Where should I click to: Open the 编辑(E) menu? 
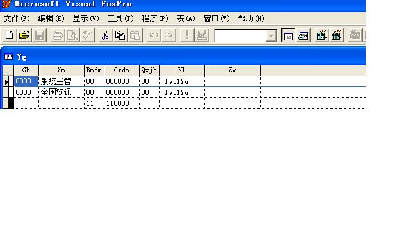click(51, 19)
